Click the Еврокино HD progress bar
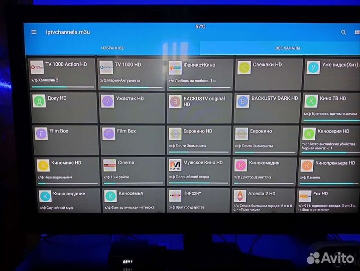This screenshot has width=360, height=271. click(199, 152)
